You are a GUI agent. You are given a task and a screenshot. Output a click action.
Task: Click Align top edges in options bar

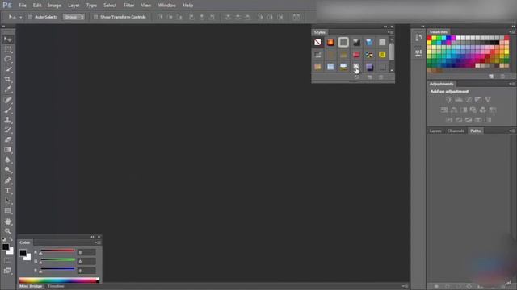(160, 17)
